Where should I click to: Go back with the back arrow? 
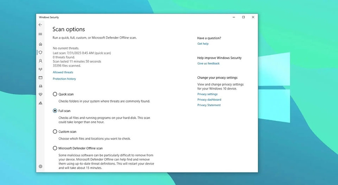(40, 25)
